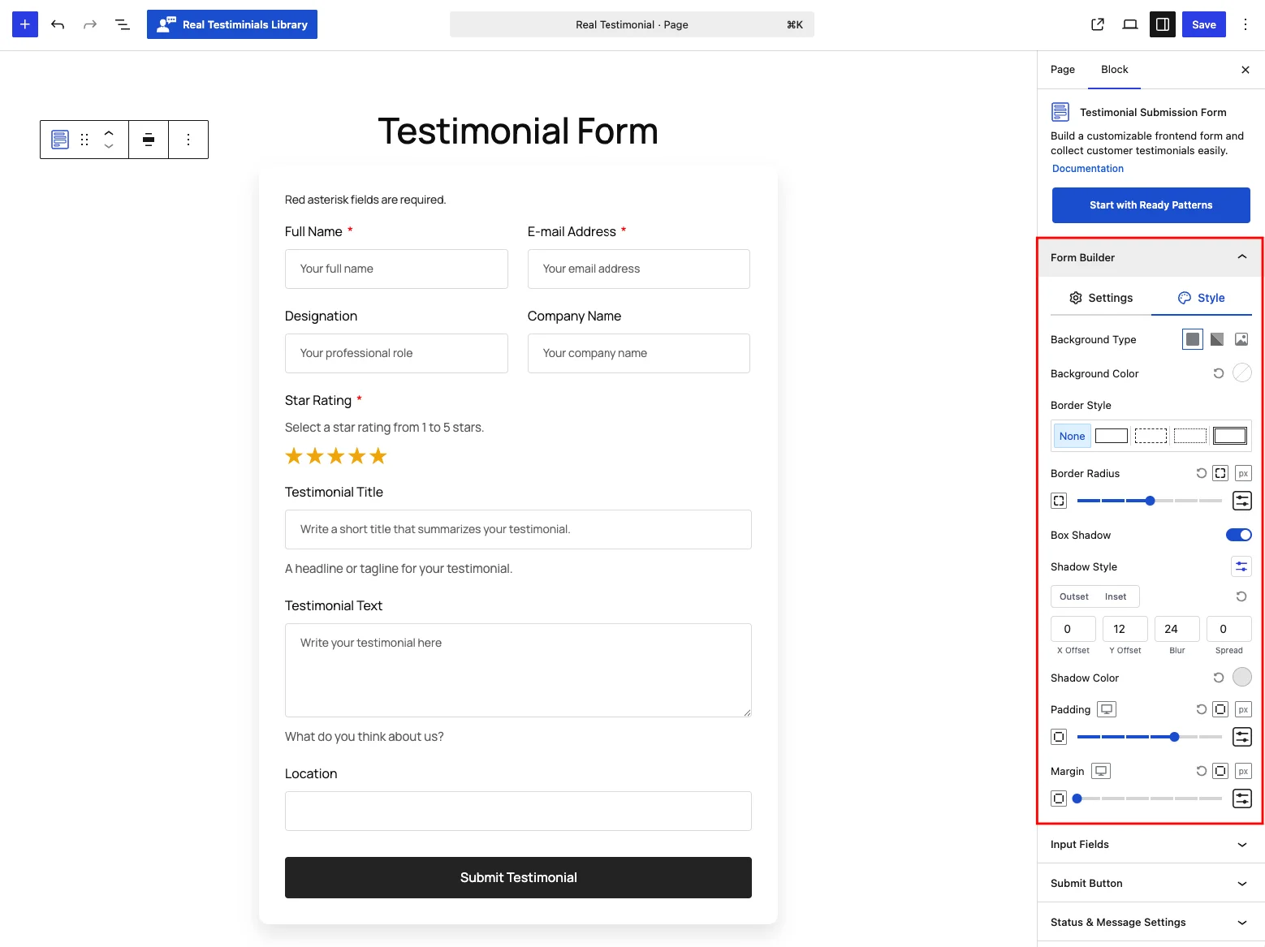Turn off the Box Shadow switch

coord(1239,535)
